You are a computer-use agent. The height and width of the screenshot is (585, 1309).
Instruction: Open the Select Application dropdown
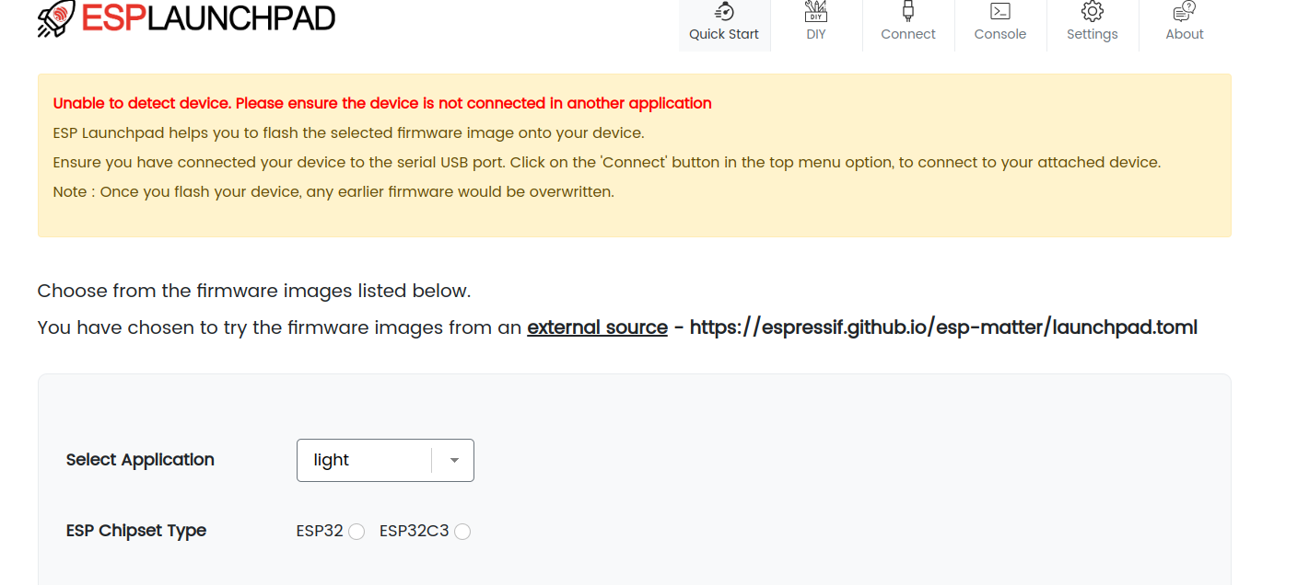385,460
